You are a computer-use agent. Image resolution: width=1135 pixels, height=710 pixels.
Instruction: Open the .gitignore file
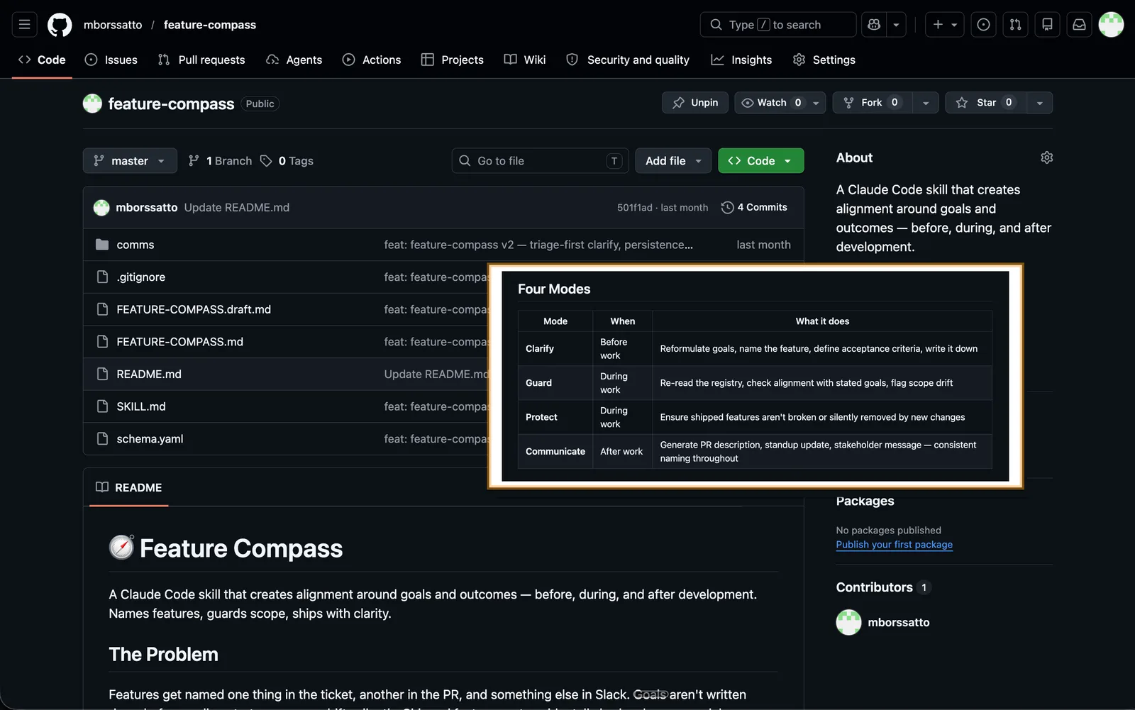[x=141, y=277]
